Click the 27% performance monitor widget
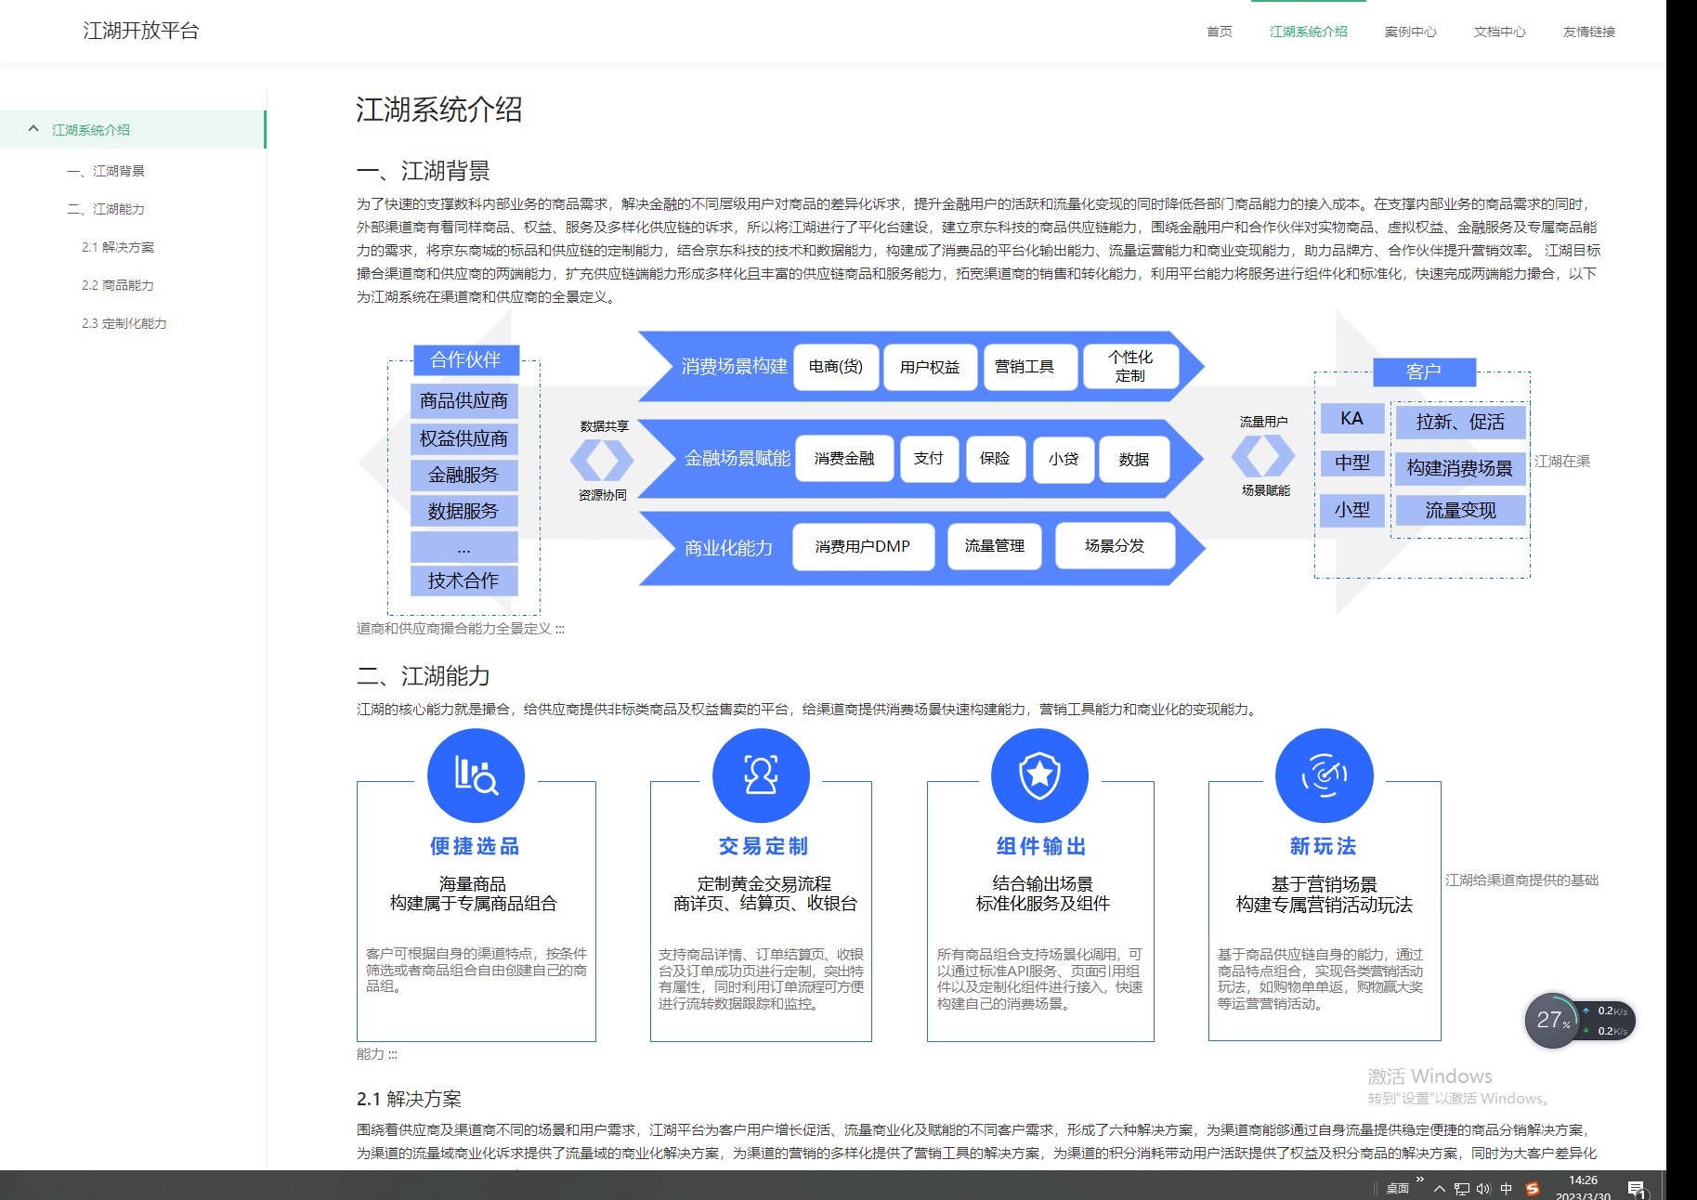Screen dimensions: 1697x1200 click(1579, 1020)
